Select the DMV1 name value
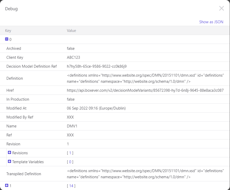 [x=72, y=126]
